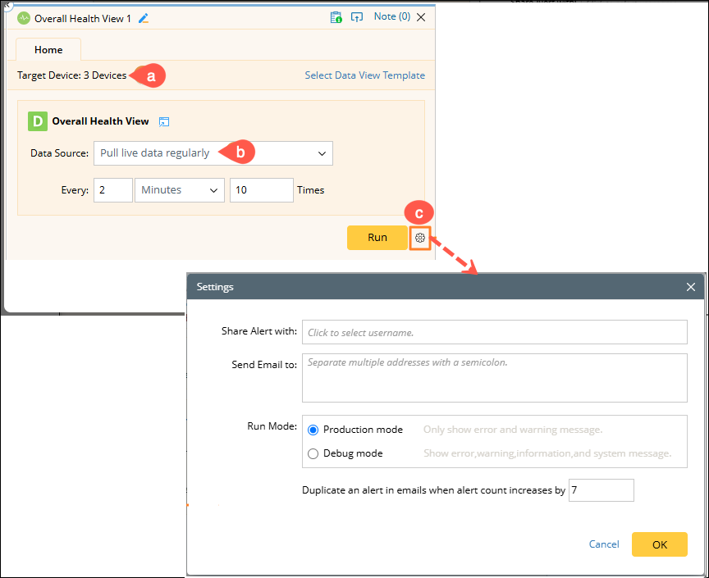The height and width of the screenshot is (578, 709).
Task: Click Select Data View Template link
Action: pos(365,75)
